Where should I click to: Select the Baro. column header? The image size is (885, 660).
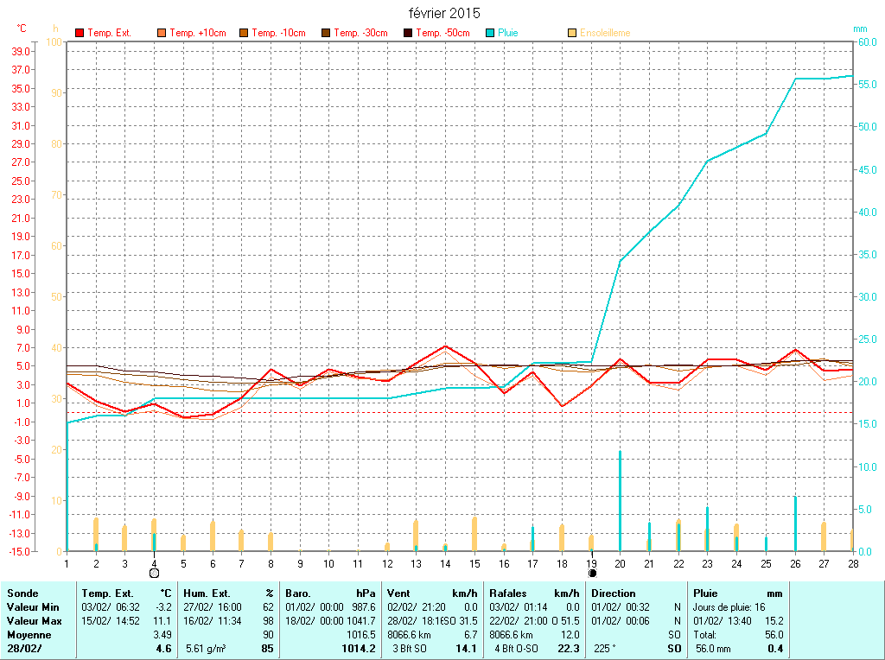(298, 593)
